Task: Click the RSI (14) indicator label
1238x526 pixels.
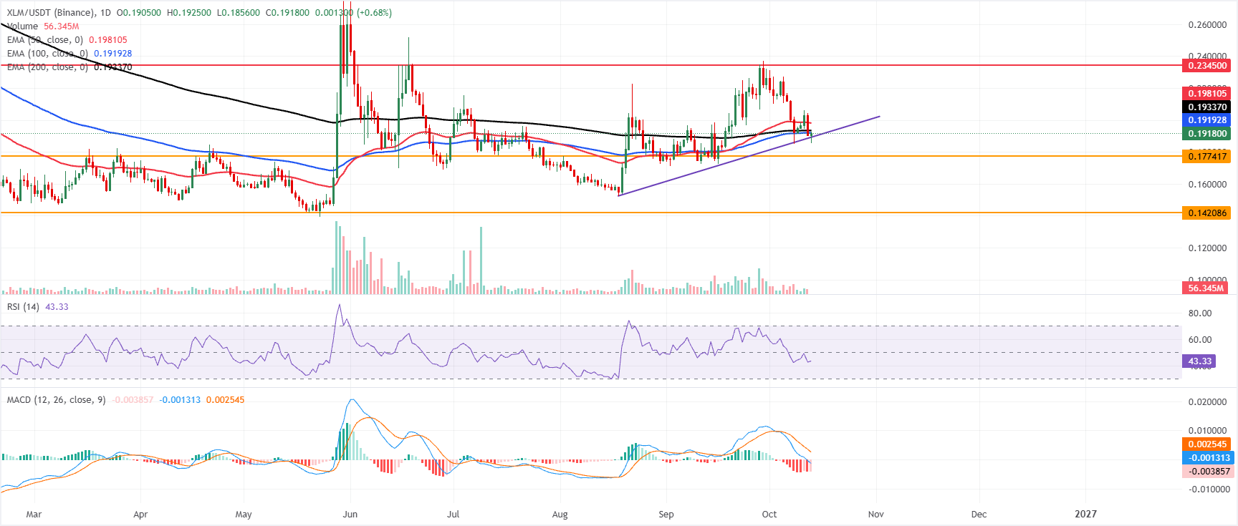Action: [23, 307]
